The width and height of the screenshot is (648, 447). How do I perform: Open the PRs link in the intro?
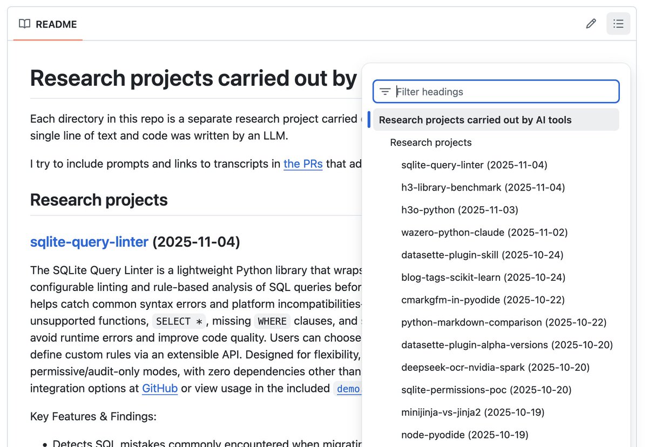(303, 164)
